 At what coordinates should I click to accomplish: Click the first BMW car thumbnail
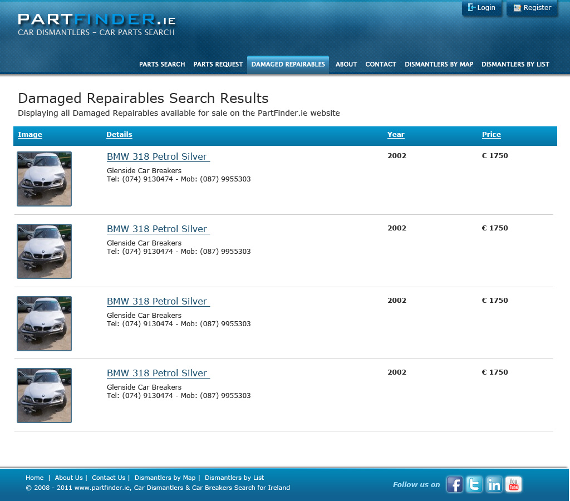click(x=45, y=179)
